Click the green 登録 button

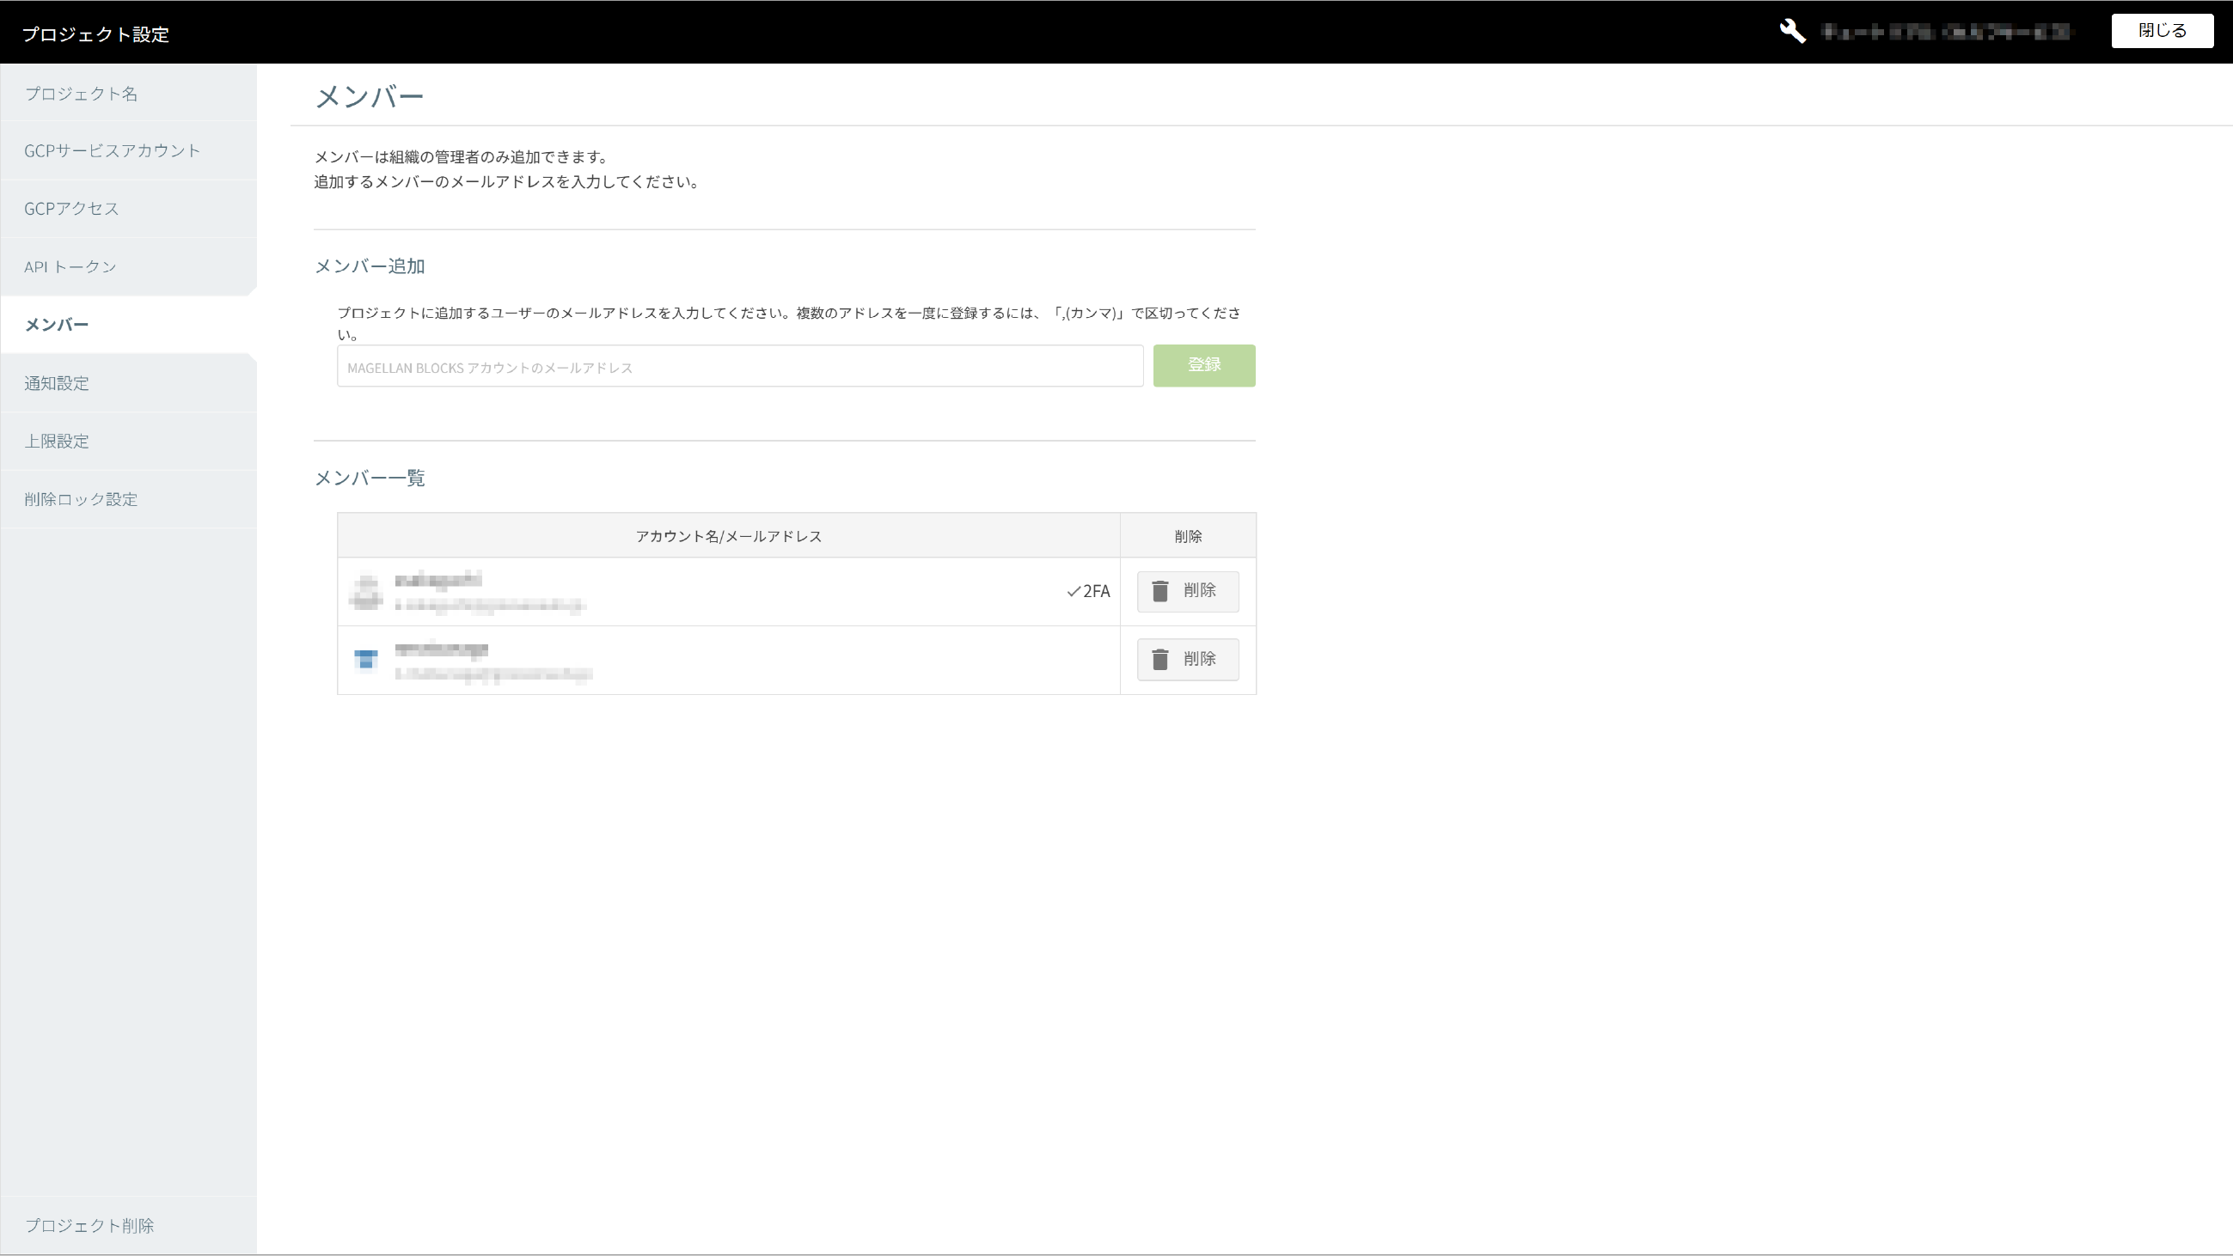point(1203,365)
